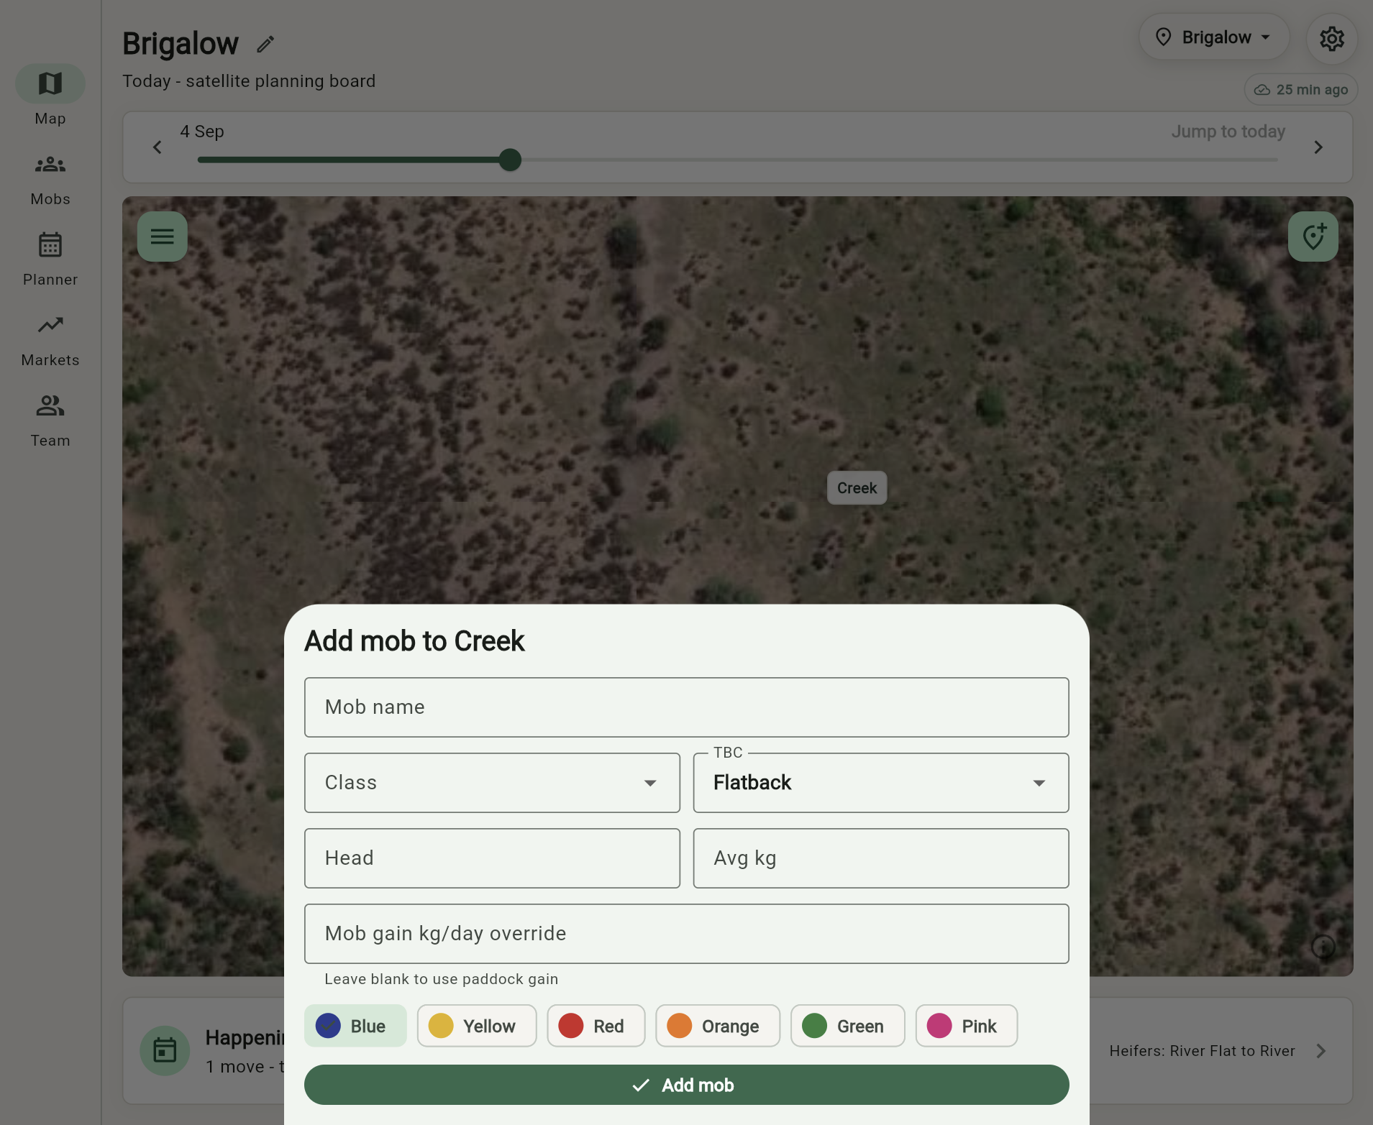
Task: Click Jump to today
Action: point(1228,132)
